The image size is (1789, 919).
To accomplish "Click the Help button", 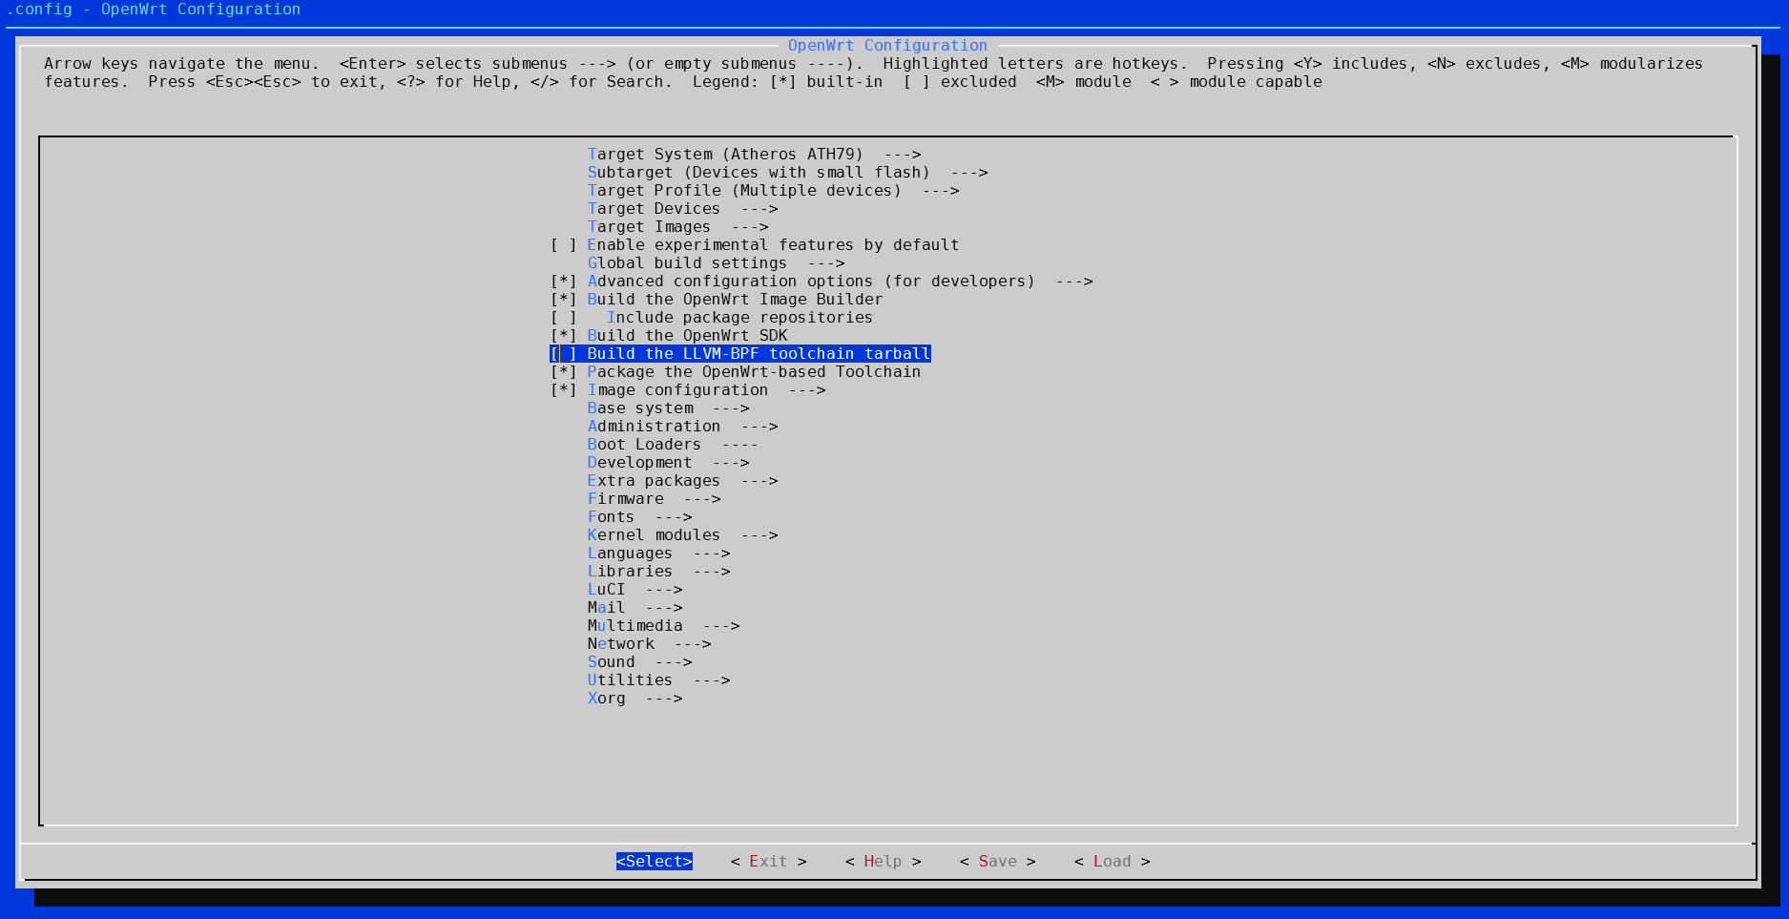I will pos(884,862).
